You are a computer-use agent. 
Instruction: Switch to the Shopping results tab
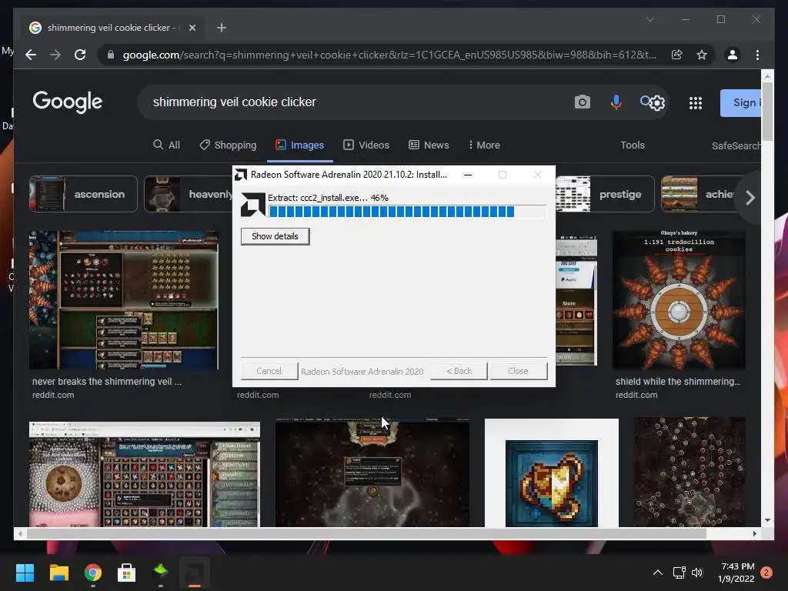click(x=228, y=145)
